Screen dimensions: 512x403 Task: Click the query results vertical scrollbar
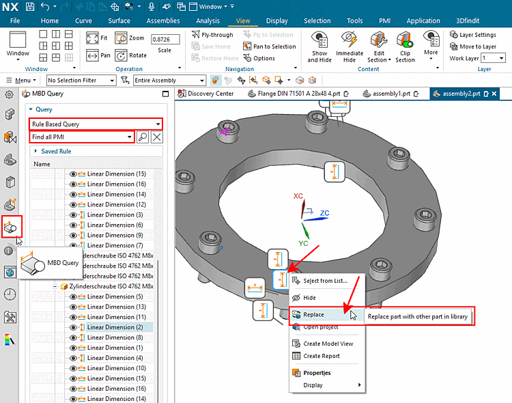[x=158, y=330]
